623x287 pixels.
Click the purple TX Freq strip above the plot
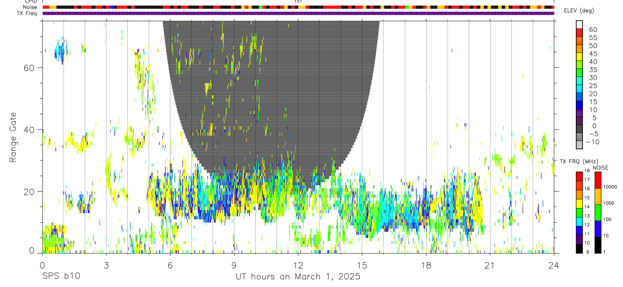299,13
